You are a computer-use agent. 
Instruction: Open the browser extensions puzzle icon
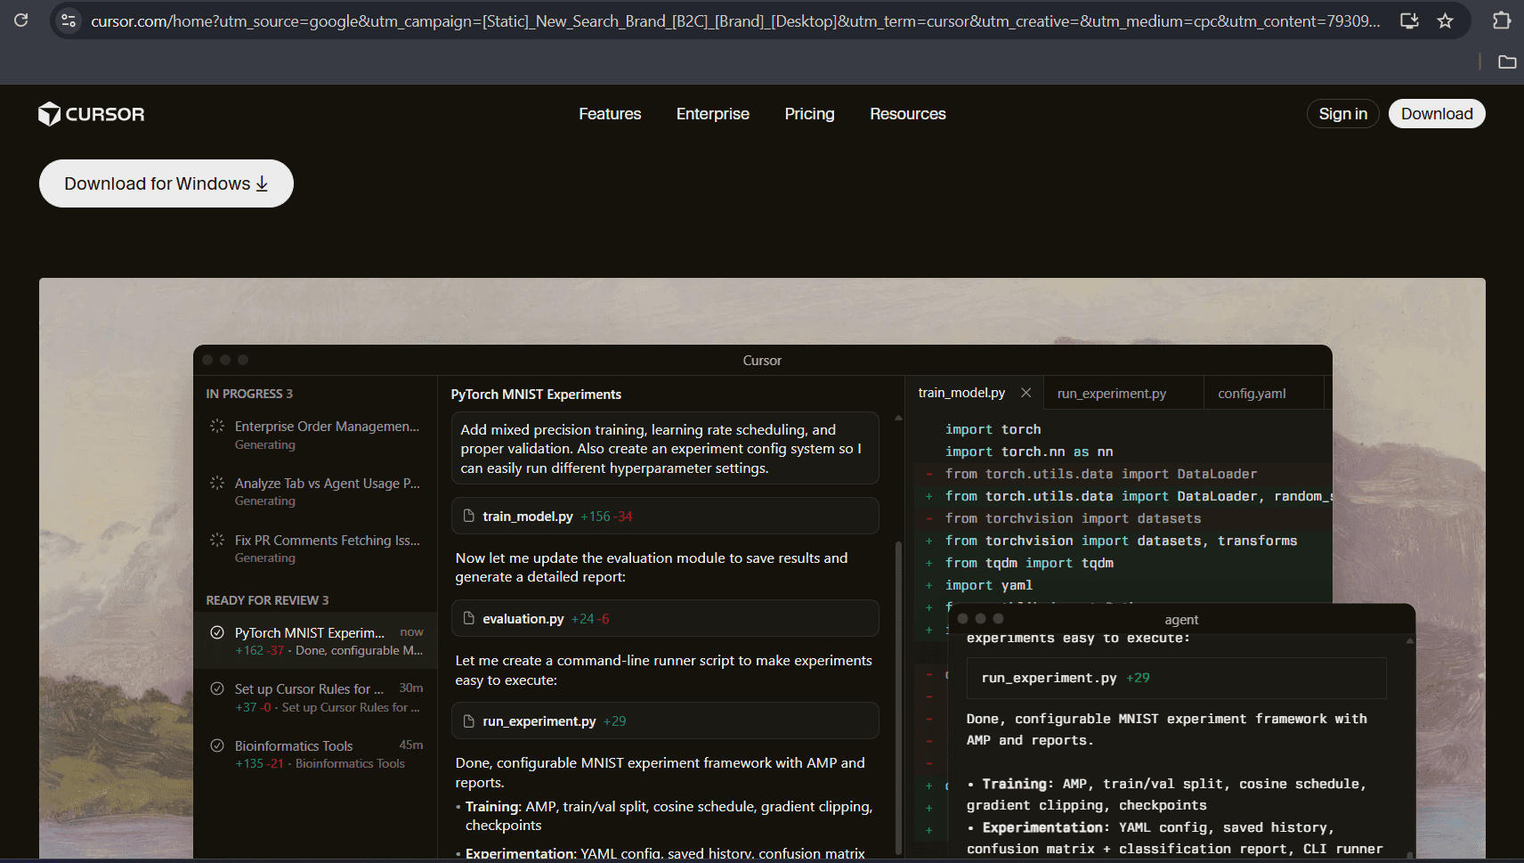1502,20
